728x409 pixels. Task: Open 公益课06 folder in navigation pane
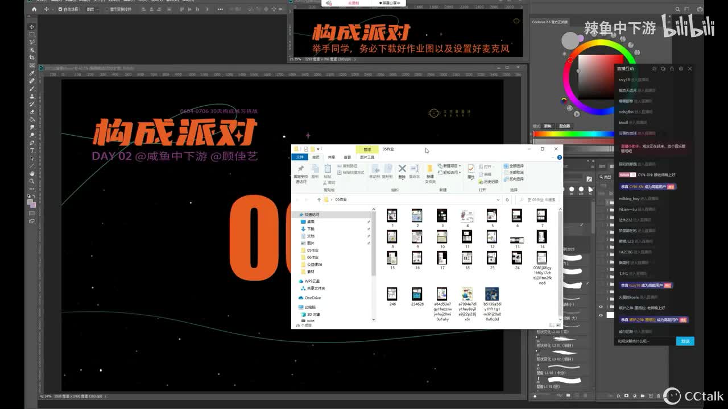pyautogui.click(x=314, y=264)
